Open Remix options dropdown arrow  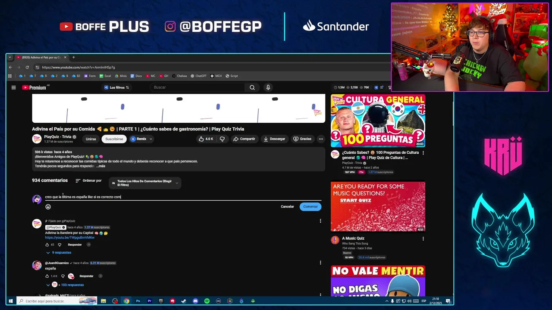point(151,139)
